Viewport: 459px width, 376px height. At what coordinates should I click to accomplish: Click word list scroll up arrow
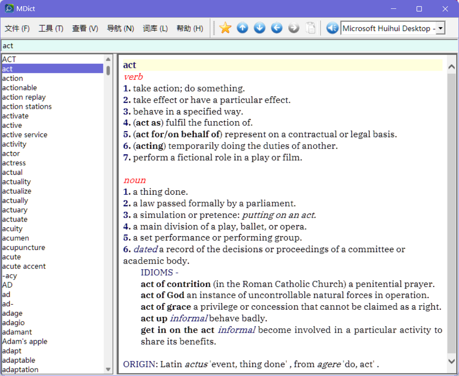tap(108, 59)
